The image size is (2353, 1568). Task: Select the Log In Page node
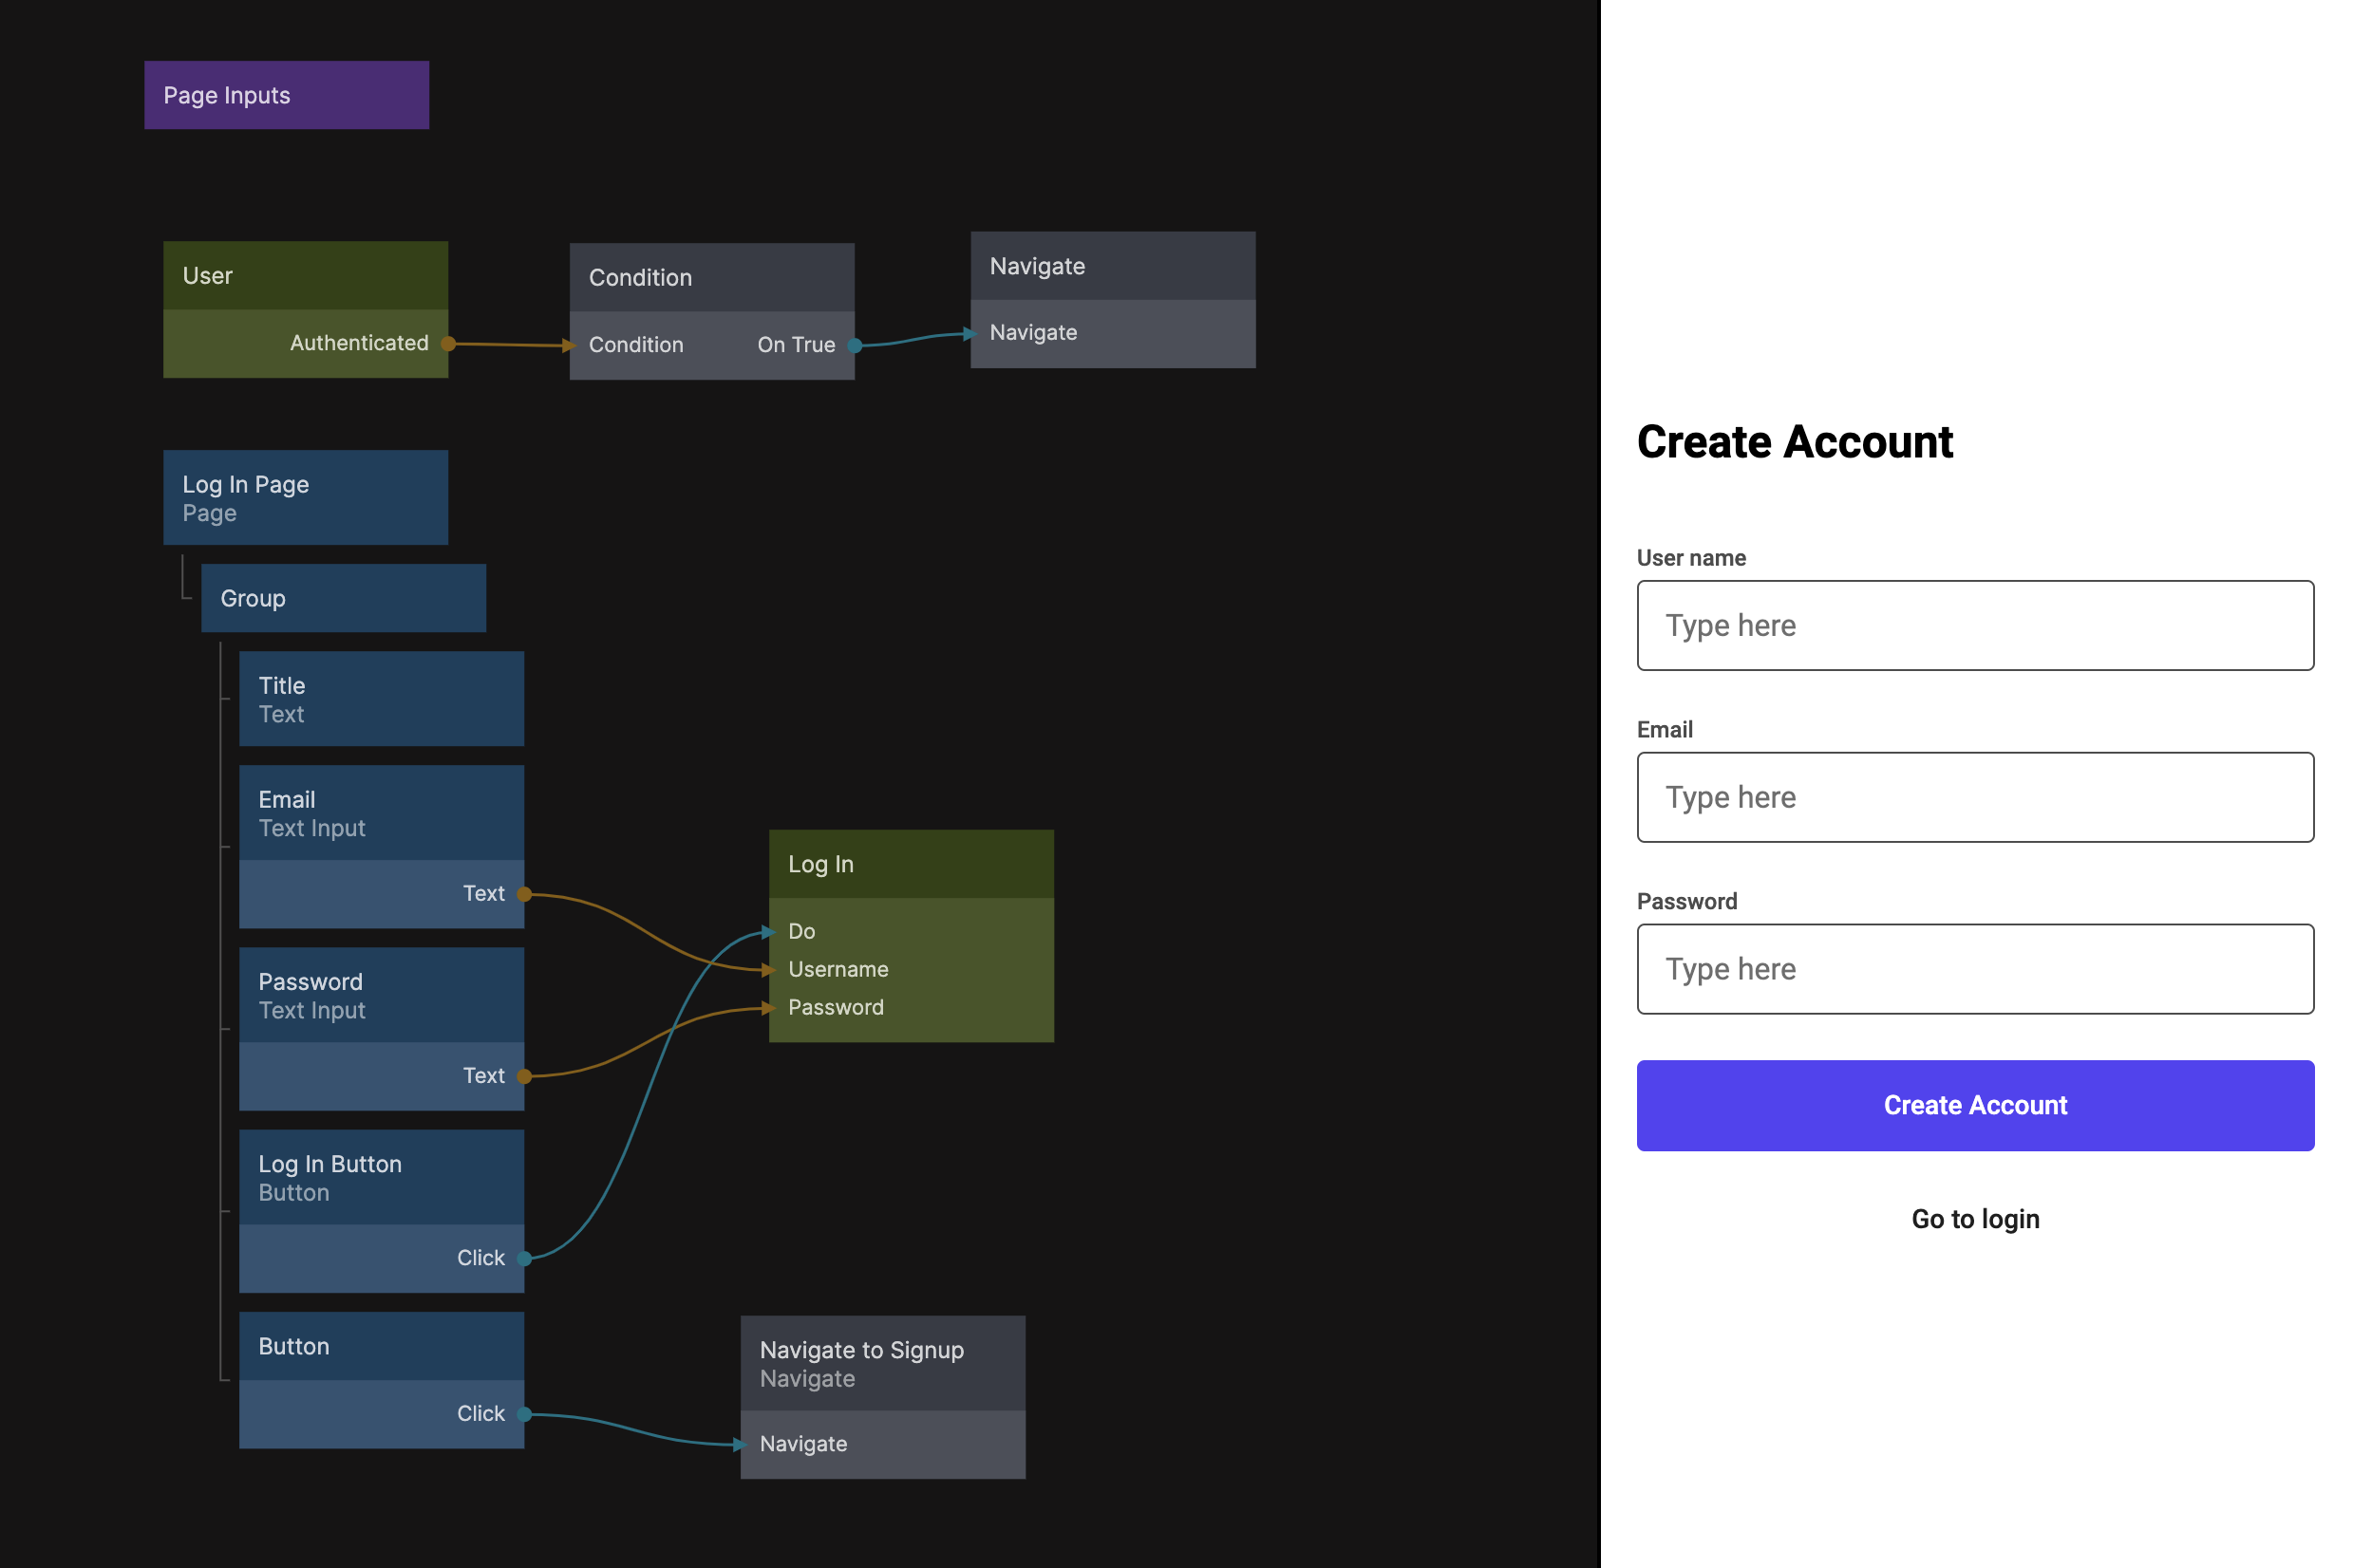coord(305,497)
